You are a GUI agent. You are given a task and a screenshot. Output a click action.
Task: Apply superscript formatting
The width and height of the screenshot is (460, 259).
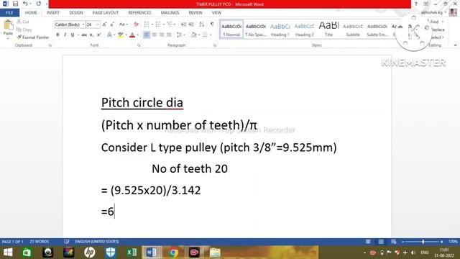pyautogui.click(x=99, y=35)
